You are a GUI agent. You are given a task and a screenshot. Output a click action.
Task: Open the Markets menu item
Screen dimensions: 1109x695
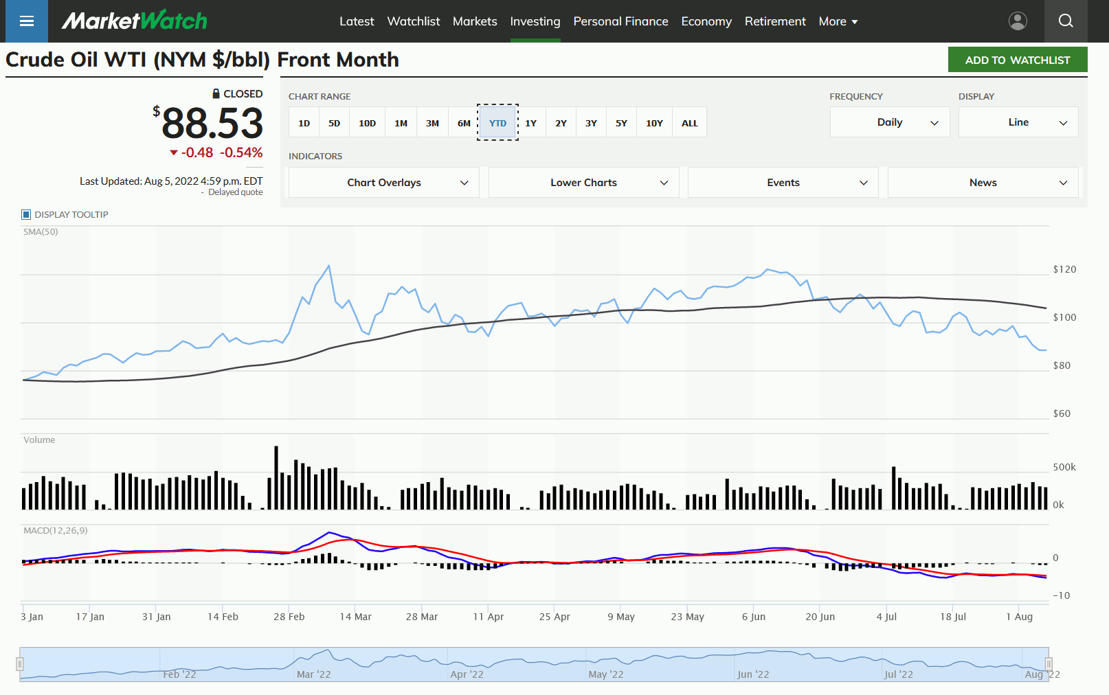[x=475, y=21]
